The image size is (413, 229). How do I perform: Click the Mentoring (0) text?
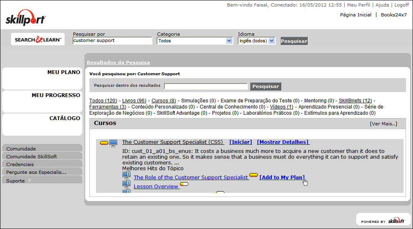pyautogui.click(x=319, y=101)
